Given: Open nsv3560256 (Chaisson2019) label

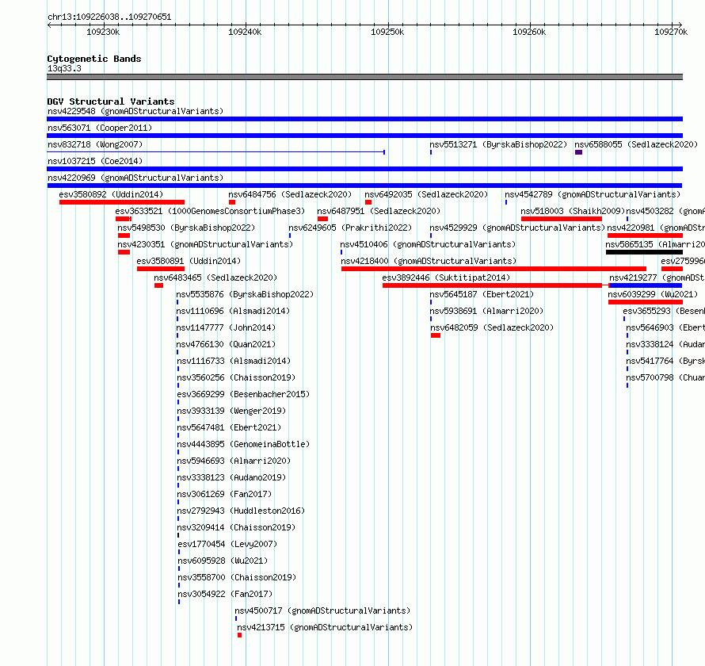Looking at the screenshot, I should 236,377.
